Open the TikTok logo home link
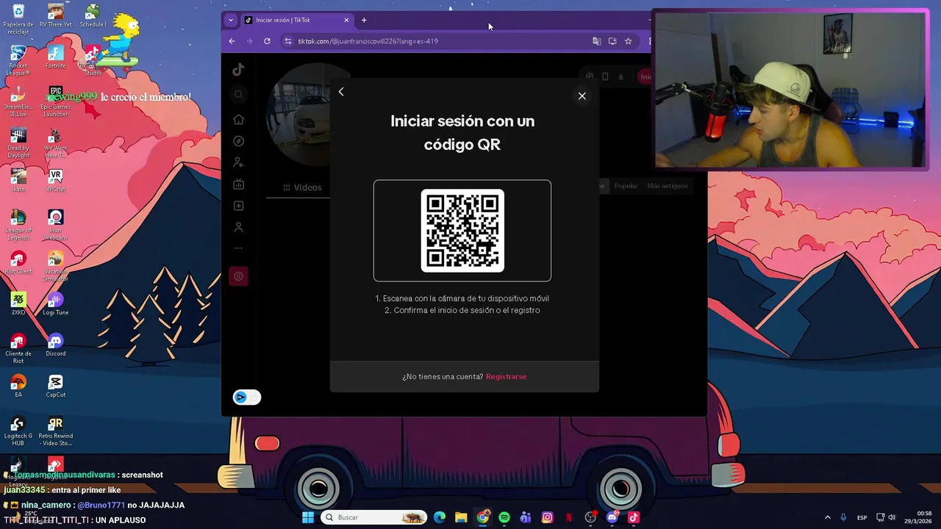Viewport: 941px width, 529px height. coord(238,70)
